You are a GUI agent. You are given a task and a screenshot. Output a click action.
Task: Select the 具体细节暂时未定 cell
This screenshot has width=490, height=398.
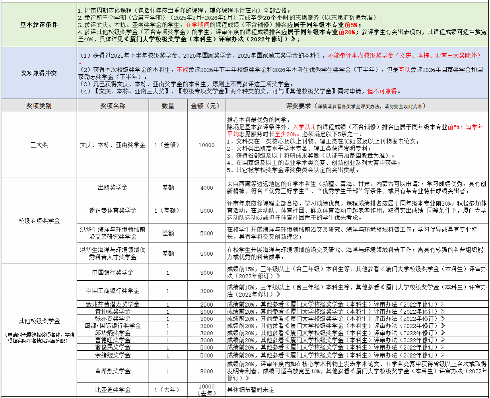click(x=251, y=390)
